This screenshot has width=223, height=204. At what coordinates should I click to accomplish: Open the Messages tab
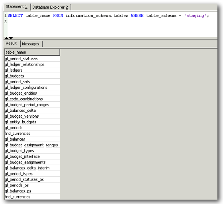[x=31, y=44]
